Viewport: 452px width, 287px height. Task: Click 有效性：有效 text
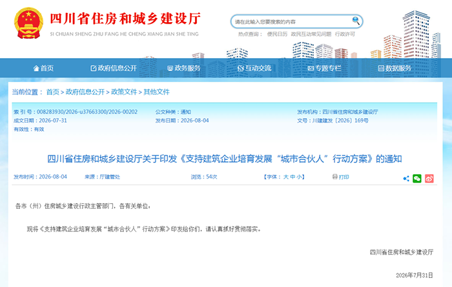pos(29,129)
